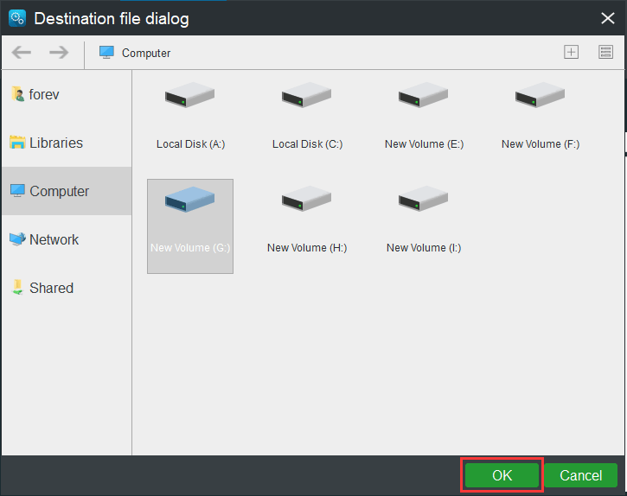
Task: Click the Computer path text in address bar
Action: click(x=146, y=53)
